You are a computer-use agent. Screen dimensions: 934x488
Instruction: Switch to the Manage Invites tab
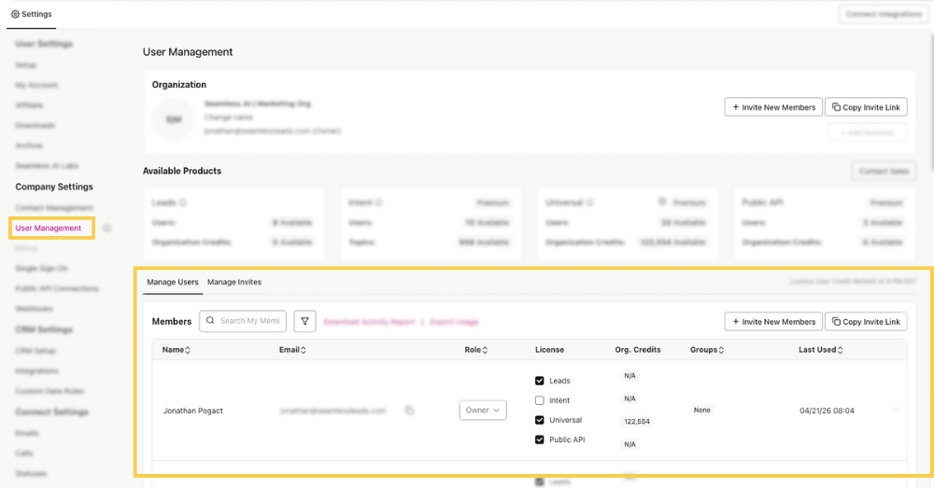234,282
